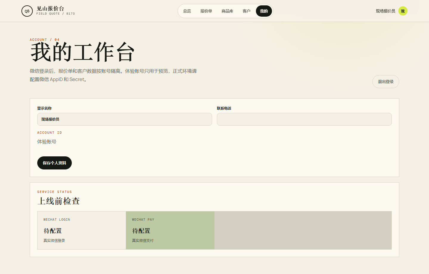Click the 真实微信登录 text

coord(54,241)
